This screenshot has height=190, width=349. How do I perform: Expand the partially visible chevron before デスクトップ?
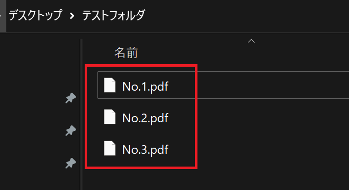click(x=1, y=16)
